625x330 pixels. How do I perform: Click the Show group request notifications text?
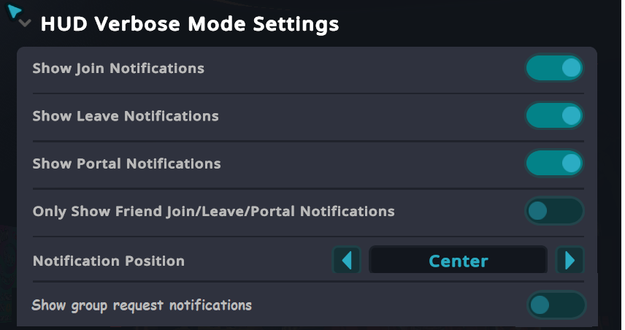click(142, 305)
